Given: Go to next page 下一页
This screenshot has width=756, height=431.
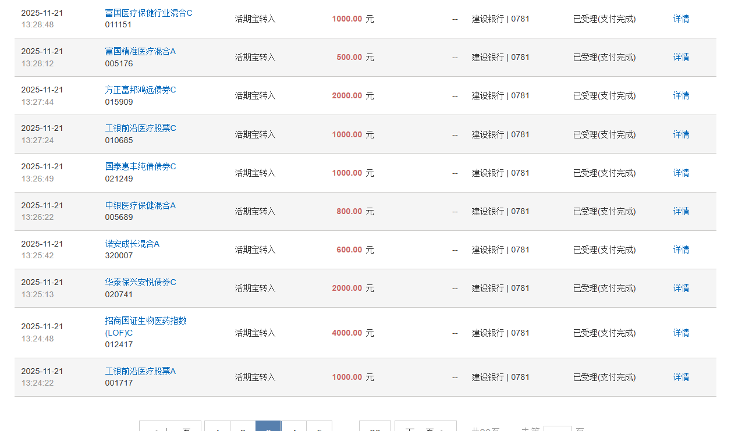Looking at the screenshot, I should 425,427.
